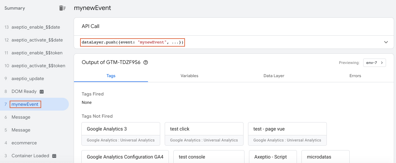Click the code icon next to DOM Ready
The width and height of the screenshot is (396, 163).
click(x=41, y=92)
